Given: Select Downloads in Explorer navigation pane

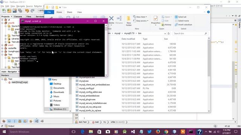Looking at the screenshot, I should pos(57,92).
